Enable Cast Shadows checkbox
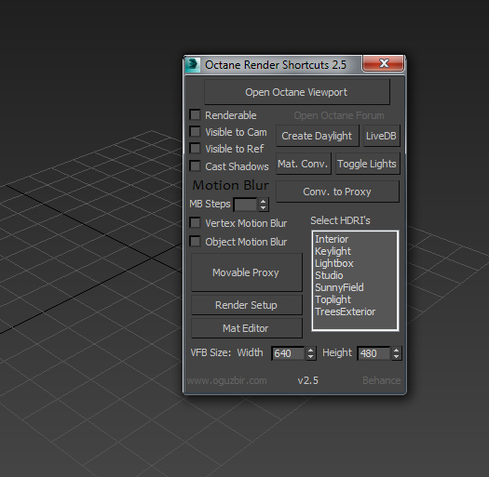 196,166
